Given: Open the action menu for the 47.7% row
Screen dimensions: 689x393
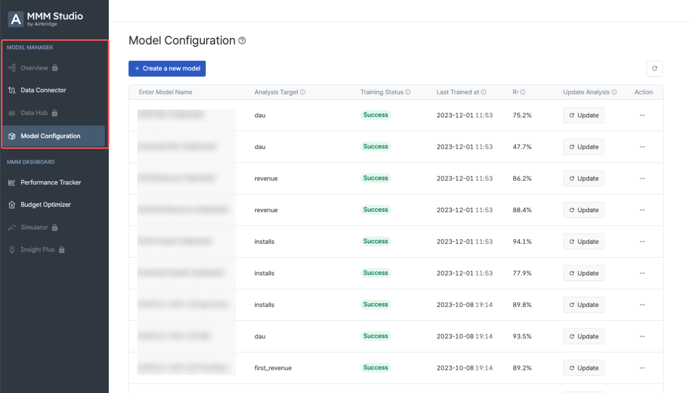Looking at the screenshot, I should pyautogui.click(x=642, y=147).
